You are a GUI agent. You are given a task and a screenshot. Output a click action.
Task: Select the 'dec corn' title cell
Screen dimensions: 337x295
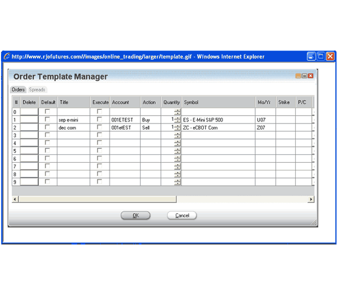coord(74,128)
